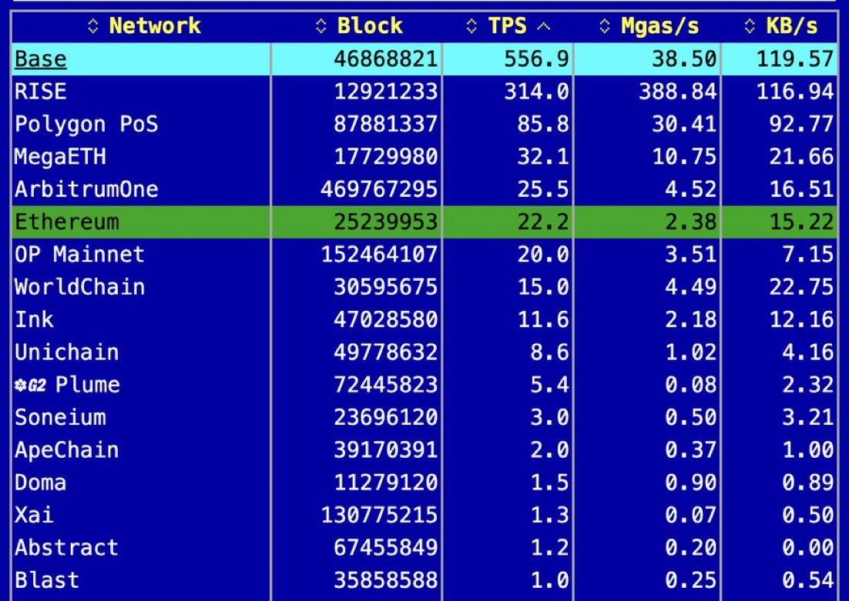Select the Soneium network name
The height and width of the screenshot is (601, 849).
point(61,417)
